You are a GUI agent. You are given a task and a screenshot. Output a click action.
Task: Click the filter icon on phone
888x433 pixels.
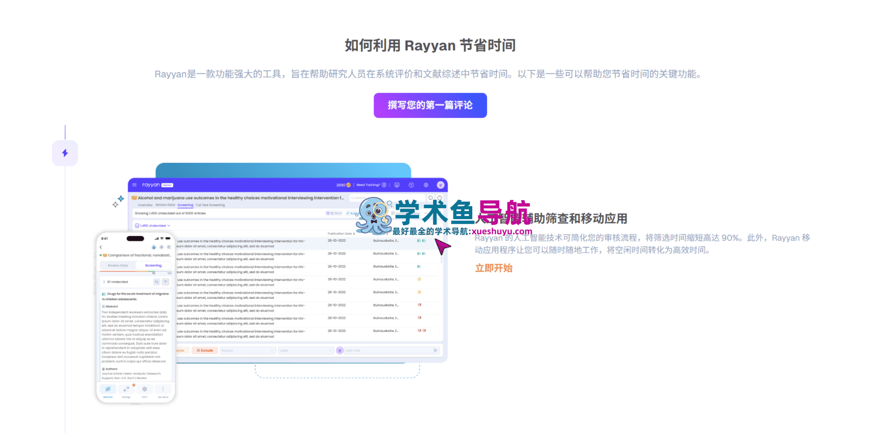pos(166,282)
